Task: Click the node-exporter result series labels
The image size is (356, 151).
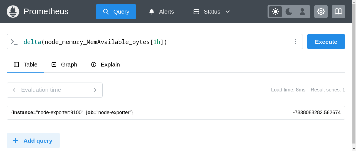Action: coord(72,113)
